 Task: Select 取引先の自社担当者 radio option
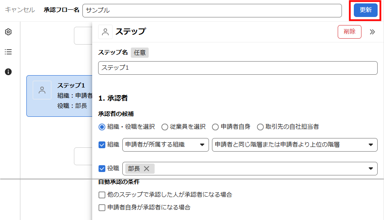pyautogui.click(x=260, y=127)
